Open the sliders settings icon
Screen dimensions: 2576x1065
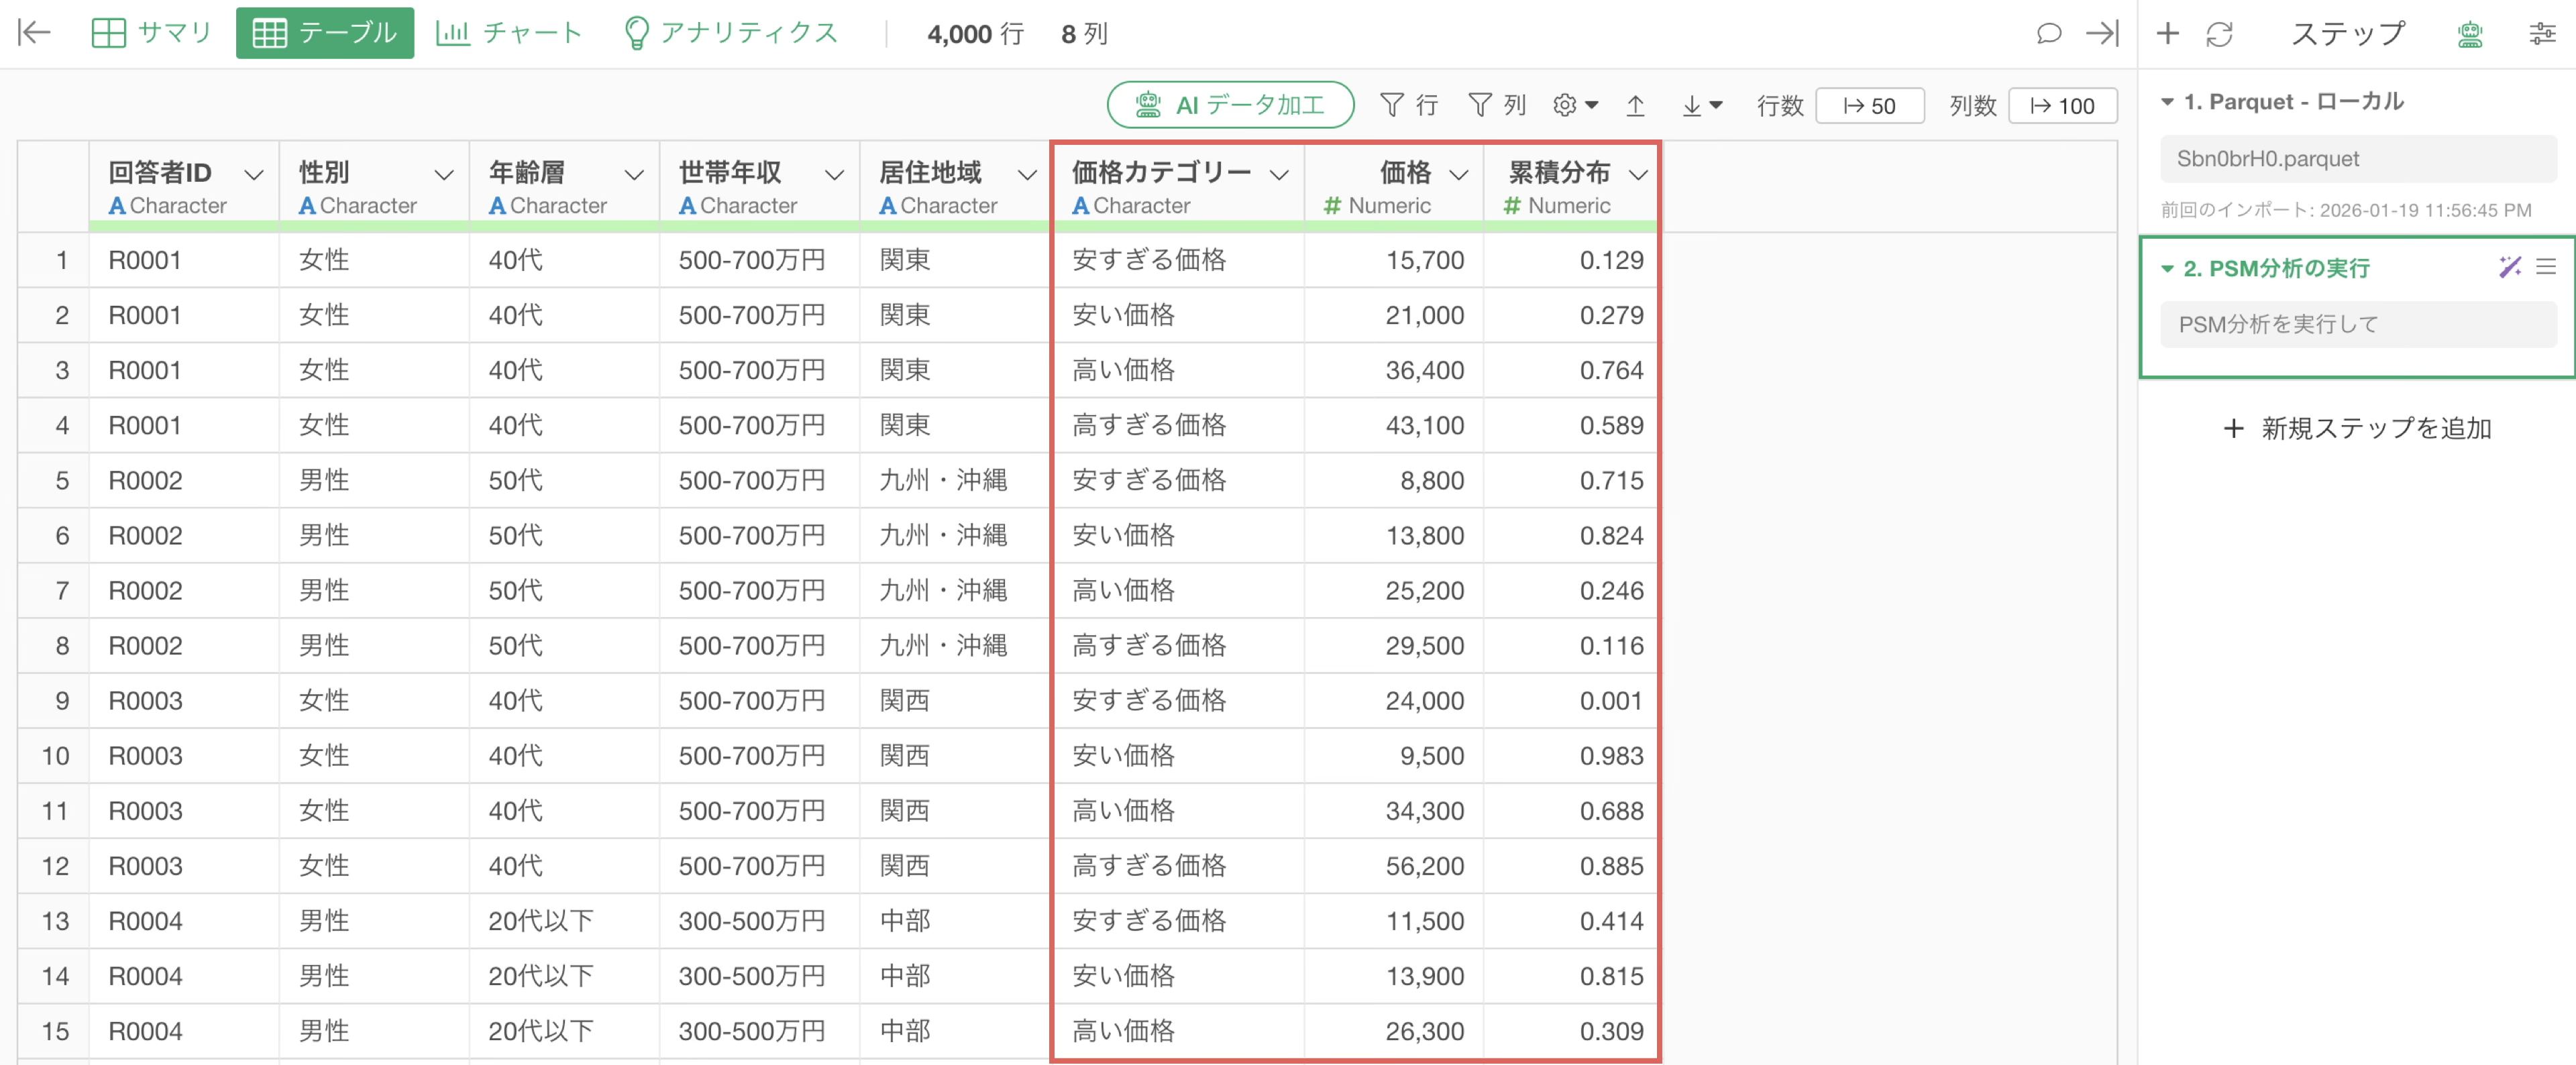point(2542,33)
